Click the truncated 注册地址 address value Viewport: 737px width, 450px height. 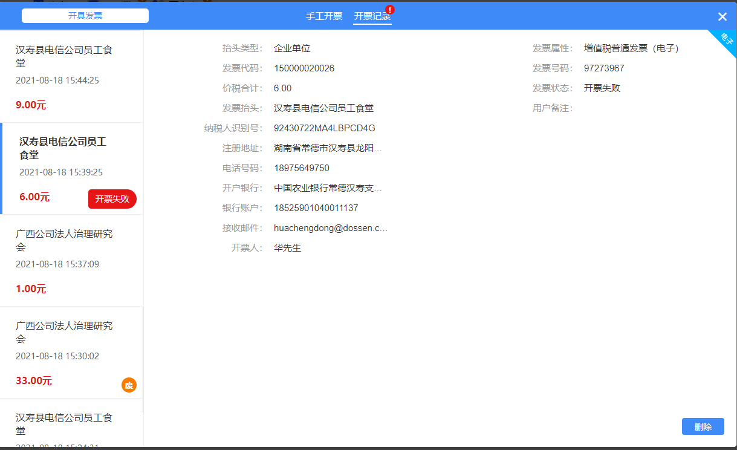[x=328, y=148]
